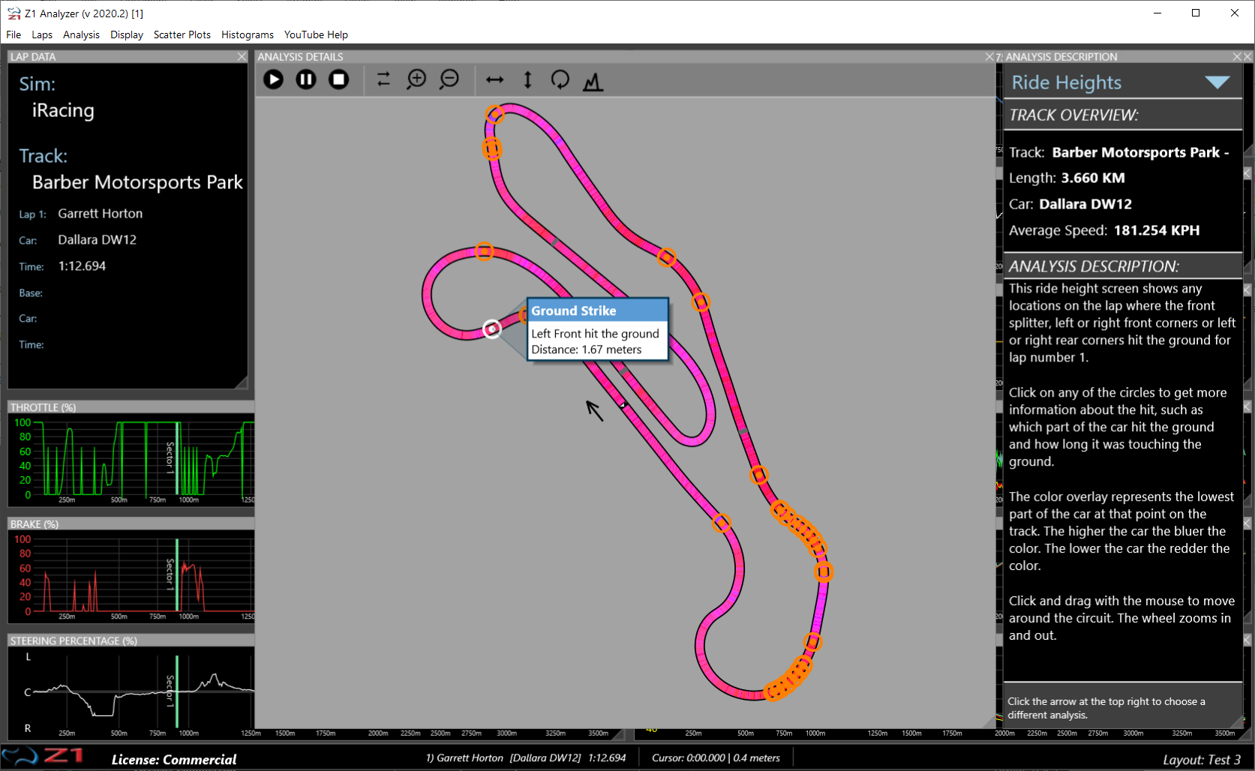Open the Histograms menu
The image size is (1255, 771).
pyautogui.click(x=248, y=34)
